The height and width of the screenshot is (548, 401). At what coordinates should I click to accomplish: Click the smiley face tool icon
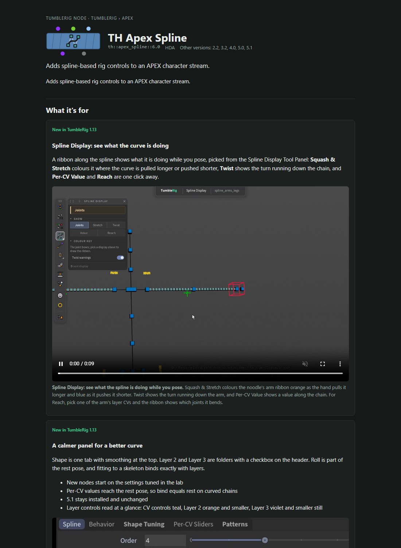[x=60, y=295]
